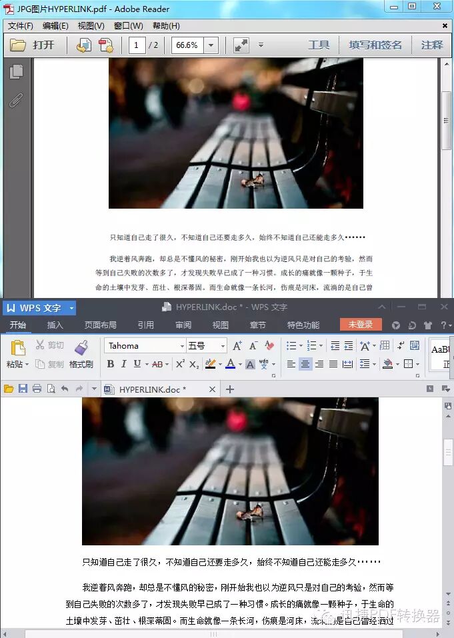Image resolution: width=454 pixels, height=638 pixels.
Task: Switch to the 引用 tab in WPS
Action: click(145, 325)
